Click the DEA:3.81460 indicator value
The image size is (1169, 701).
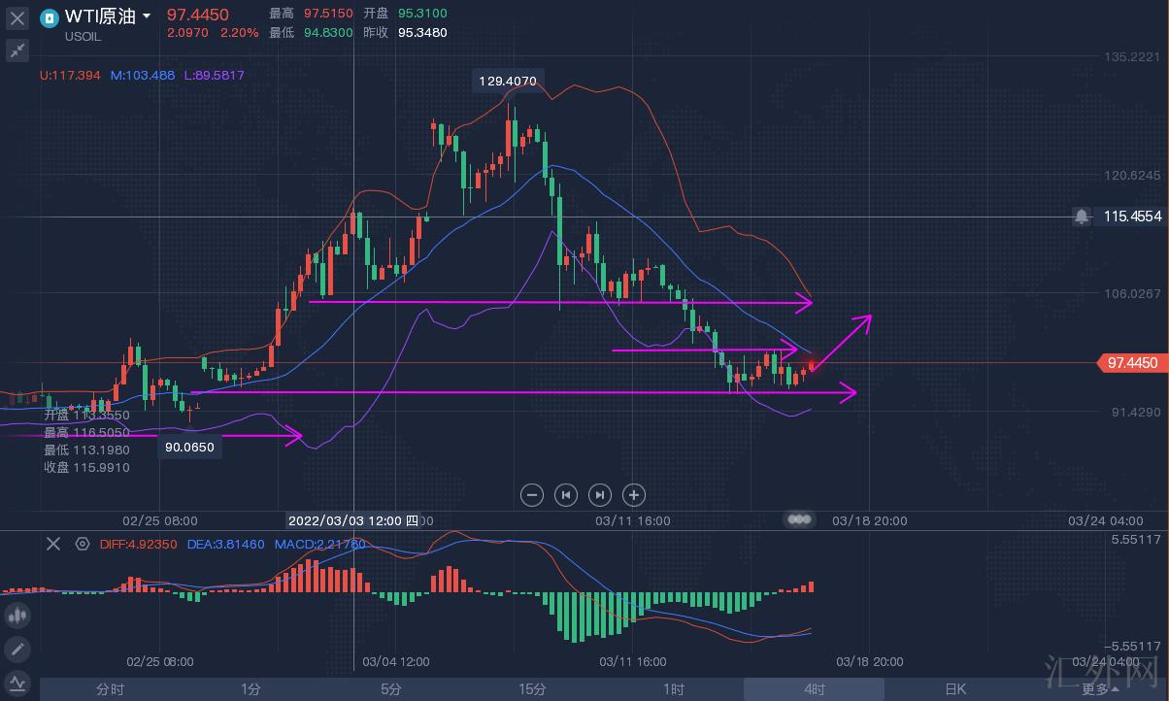tap(225, 545)
